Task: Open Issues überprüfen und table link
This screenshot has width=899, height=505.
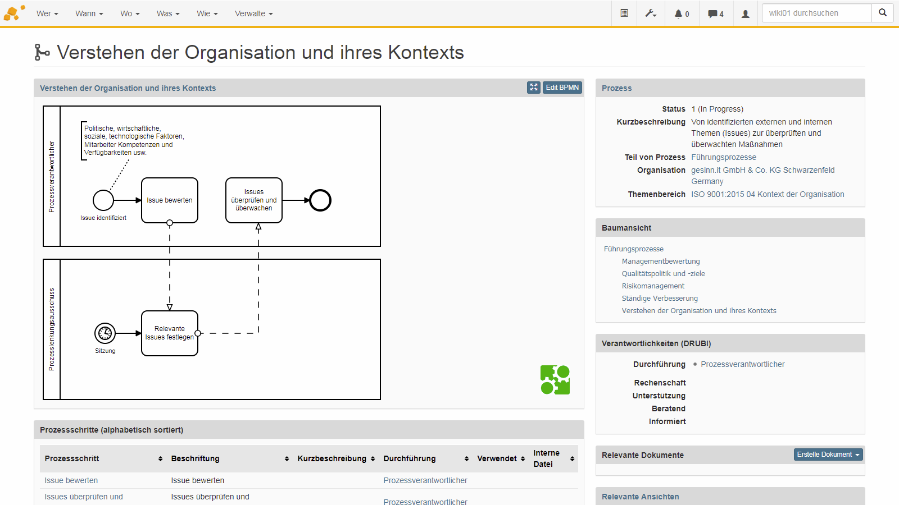Action: 84,497
